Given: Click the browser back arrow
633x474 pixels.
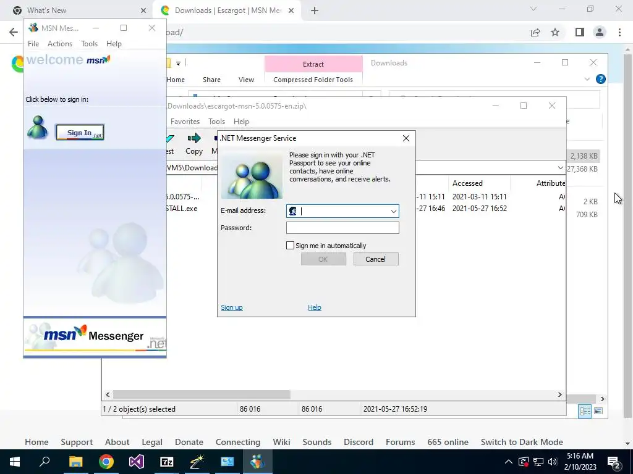Looking at the screenshot, I should coord(14,32).
